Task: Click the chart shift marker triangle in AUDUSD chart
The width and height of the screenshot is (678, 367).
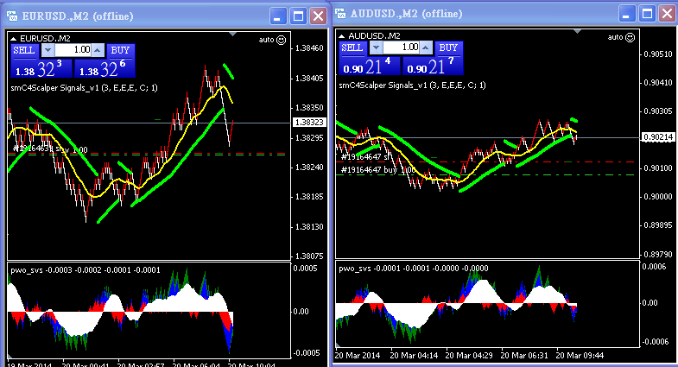Action: (x=577, y=32)
